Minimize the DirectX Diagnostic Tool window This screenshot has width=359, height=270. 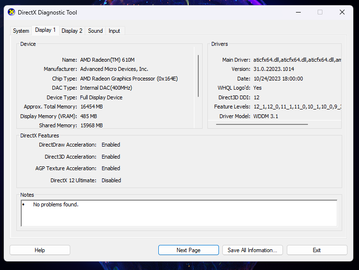tap(298, 12)
